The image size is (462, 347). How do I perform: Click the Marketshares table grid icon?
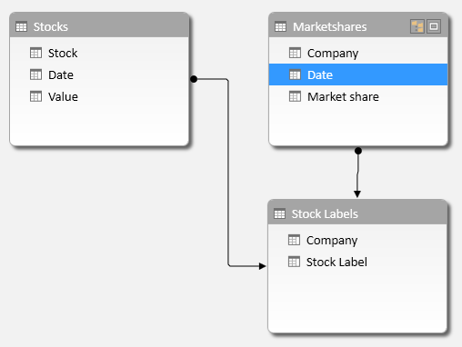280,27
